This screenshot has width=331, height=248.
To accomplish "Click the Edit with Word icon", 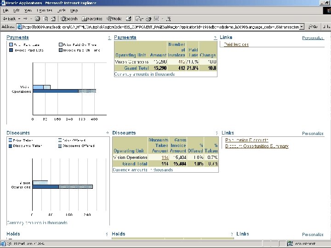I will 156,19.
